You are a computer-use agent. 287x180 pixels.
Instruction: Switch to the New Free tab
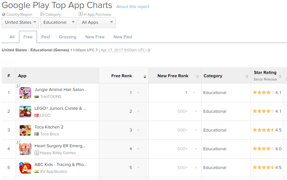[95, 37]
